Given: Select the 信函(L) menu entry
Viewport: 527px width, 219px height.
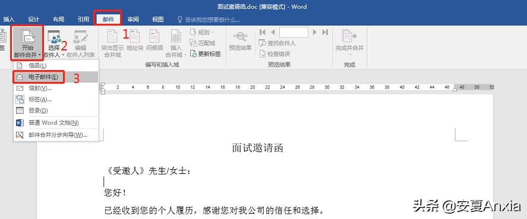Looking at the screenshot, I should click(56, 65).
